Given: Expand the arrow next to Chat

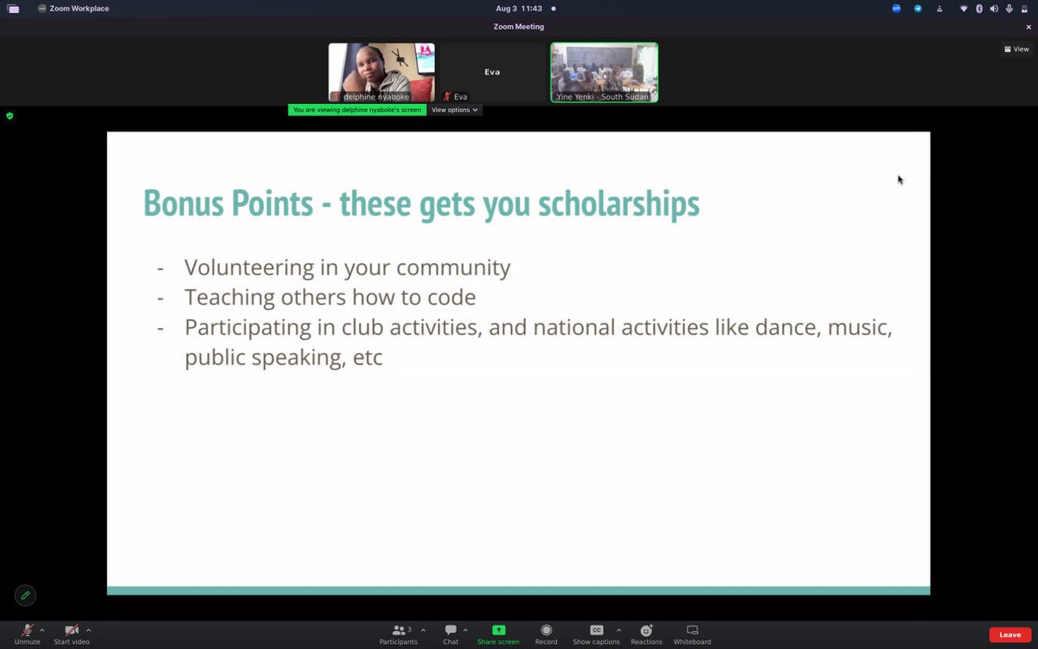Looking at the screenshot, I should pos(465,630).
